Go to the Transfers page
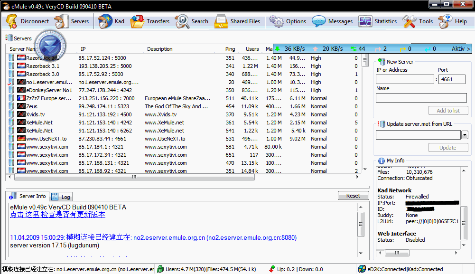This screenshot has width=475, height=274. point(150,21)
